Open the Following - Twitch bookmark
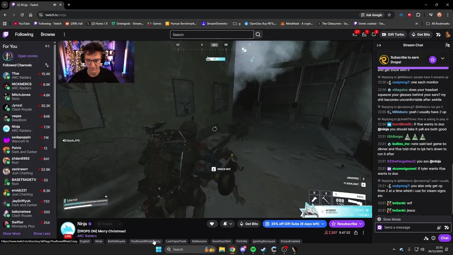 click(47, 24)
